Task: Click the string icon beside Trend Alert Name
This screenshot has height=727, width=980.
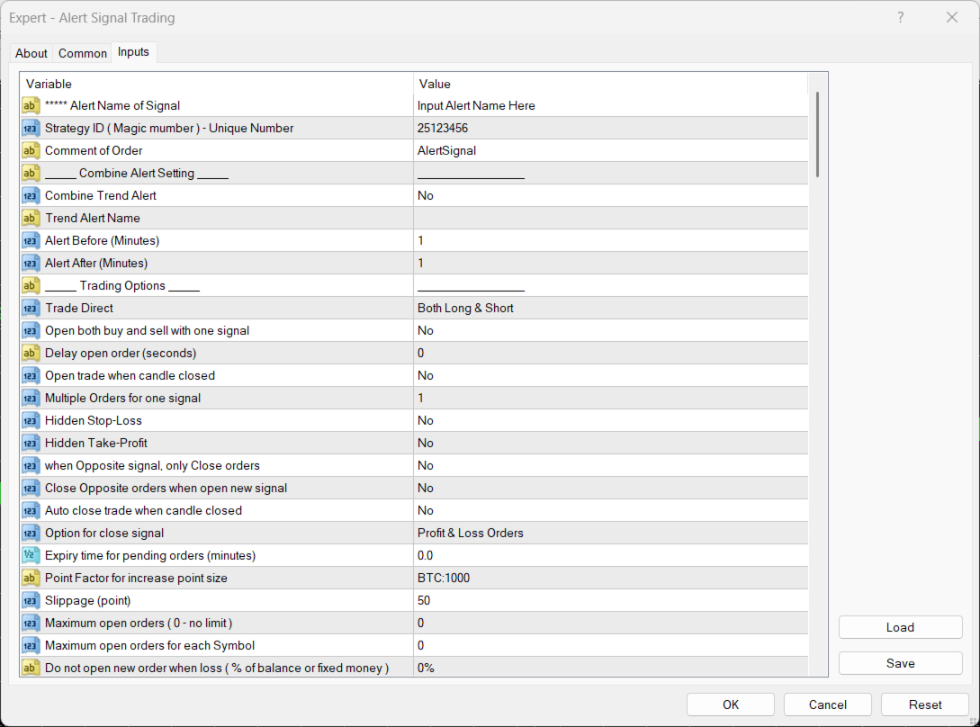Action: click(30, 218)
